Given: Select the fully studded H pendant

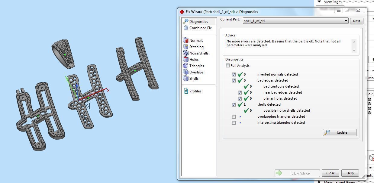Looking at the screenshot, I should [x=137, y=68].
